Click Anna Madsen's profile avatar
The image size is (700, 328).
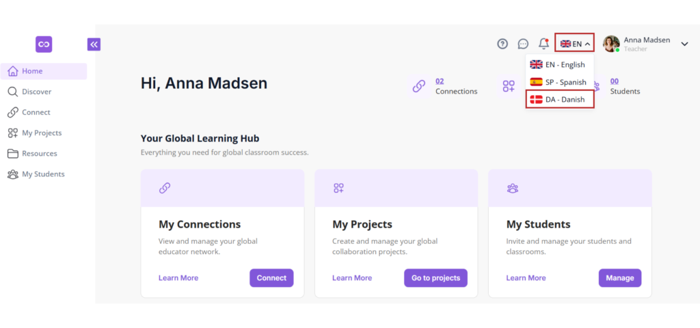611,44
